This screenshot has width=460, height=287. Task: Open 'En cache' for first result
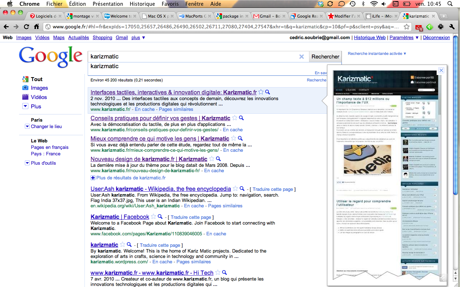144,109
